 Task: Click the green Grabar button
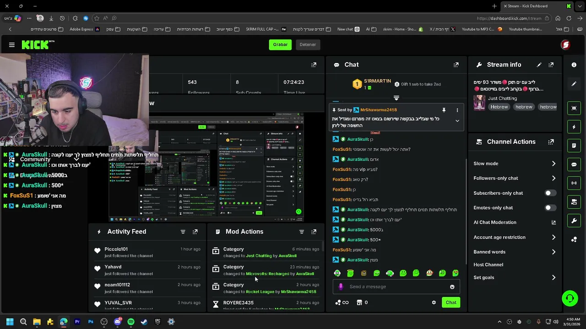click(x=280, y=45)
